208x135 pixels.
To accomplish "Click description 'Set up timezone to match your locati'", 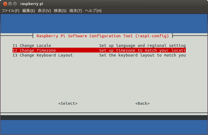I will coord(142,50).
